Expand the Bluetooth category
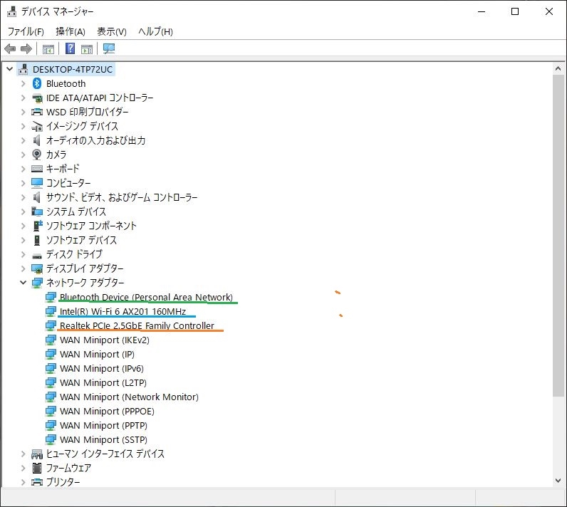The width and height of the screenshot is (567, 507). (23, 83)
